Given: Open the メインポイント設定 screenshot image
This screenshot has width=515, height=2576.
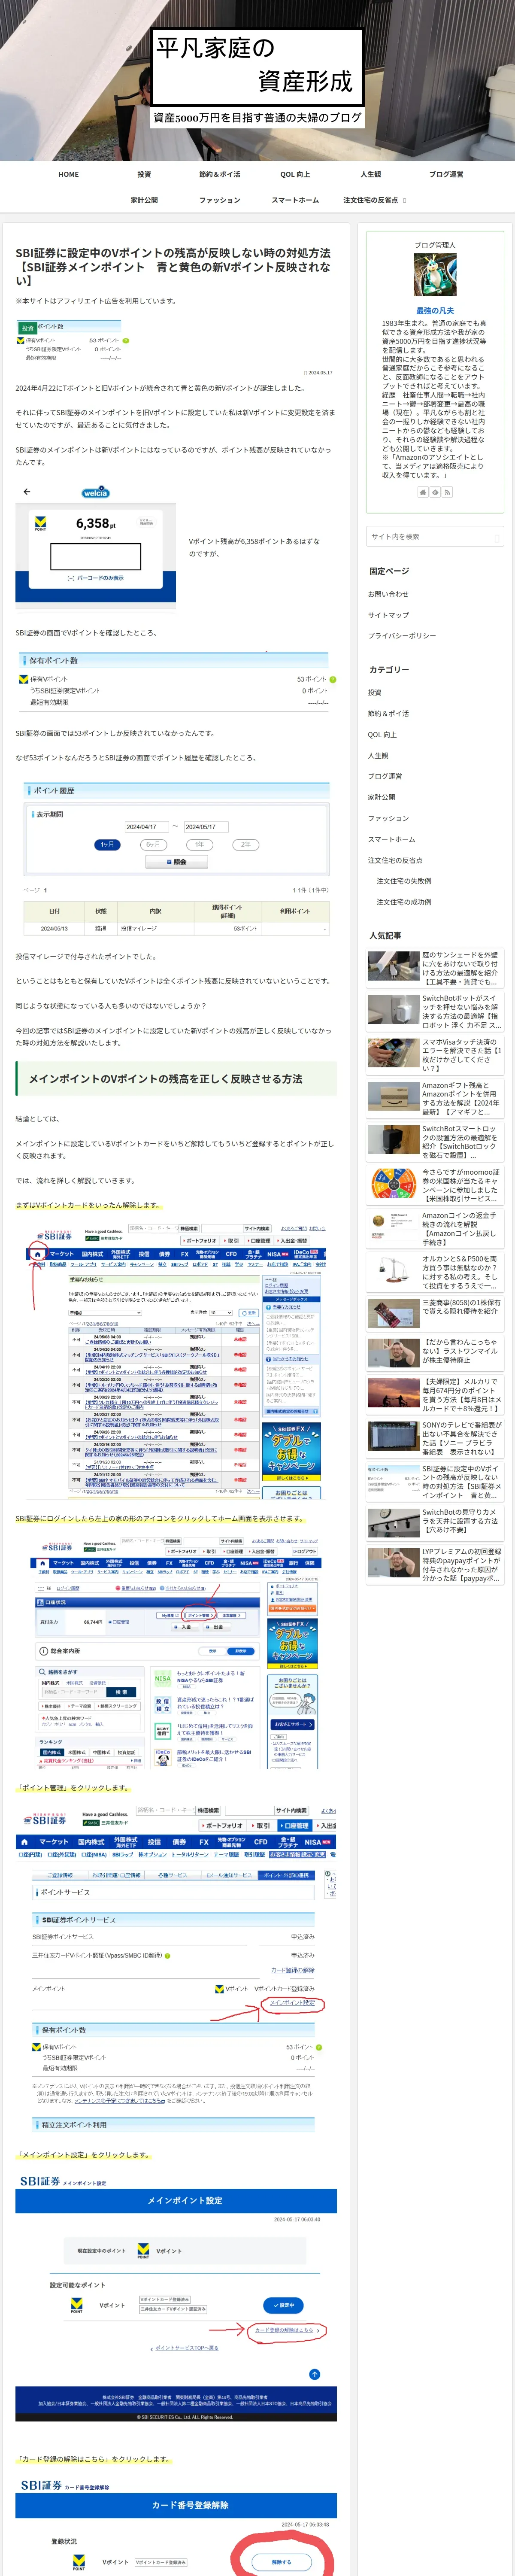Looking at the screenshot, I should point(176,2296).
